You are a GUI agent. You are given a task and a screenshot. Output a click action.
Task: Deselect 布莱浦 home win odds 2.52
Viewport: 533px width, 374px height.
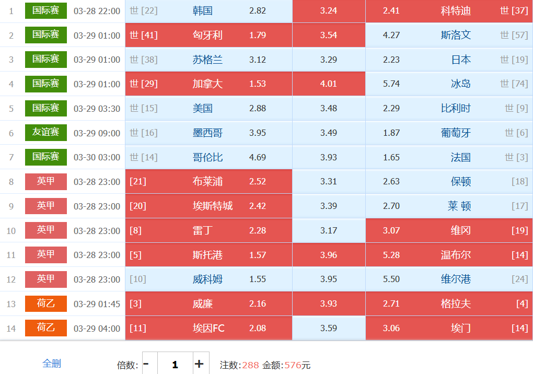click(x=208, y=182)
